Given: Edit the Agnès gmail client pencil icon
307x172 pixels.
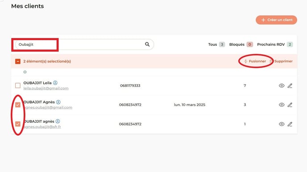Looking at the screenshot, I should click(x=290, y=105).
